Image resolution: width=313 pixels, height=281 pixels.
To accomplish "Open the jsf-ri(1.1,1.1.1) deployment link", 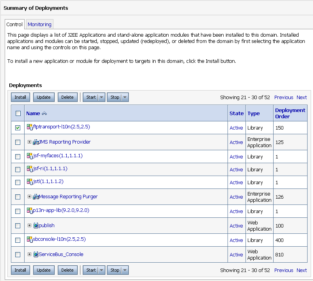I will pos(50,169).
